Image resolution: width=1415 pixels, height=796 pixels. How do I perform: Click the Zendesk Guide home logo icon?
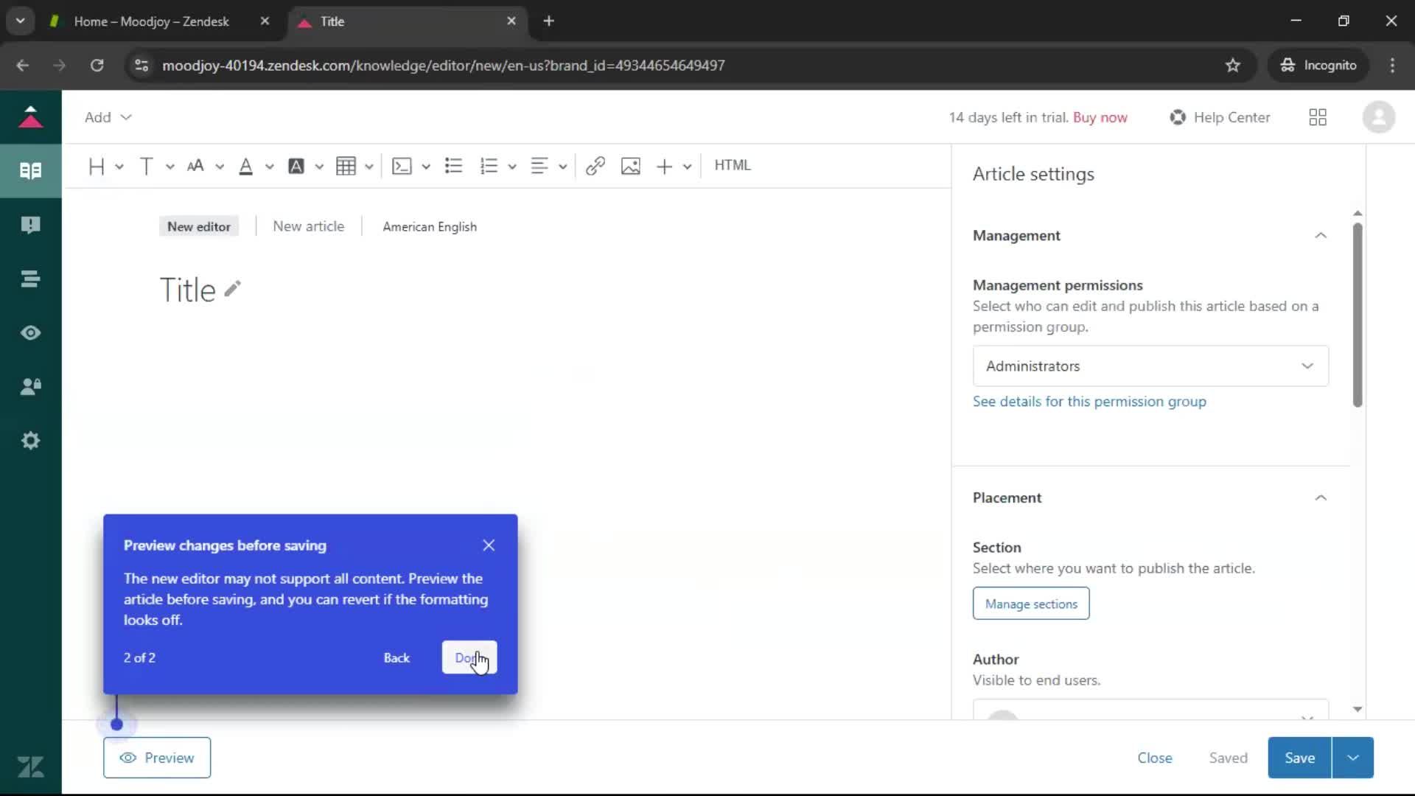[30, 117]
